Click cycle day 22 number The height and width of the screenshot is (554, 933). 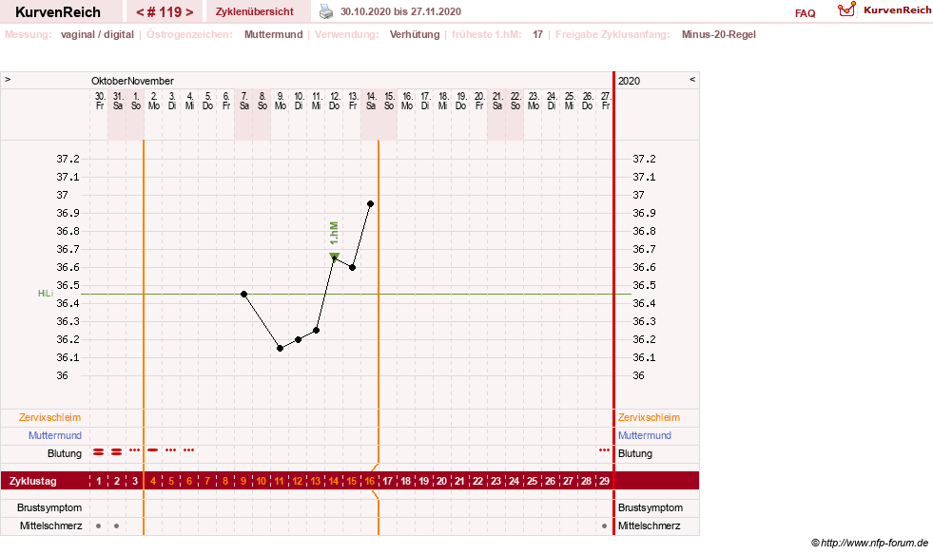coord(477,481)
